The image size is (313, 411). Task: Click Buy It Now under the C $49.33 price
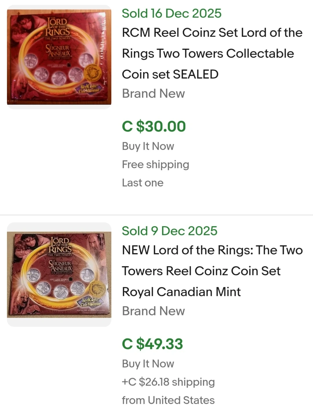point(148,364)
